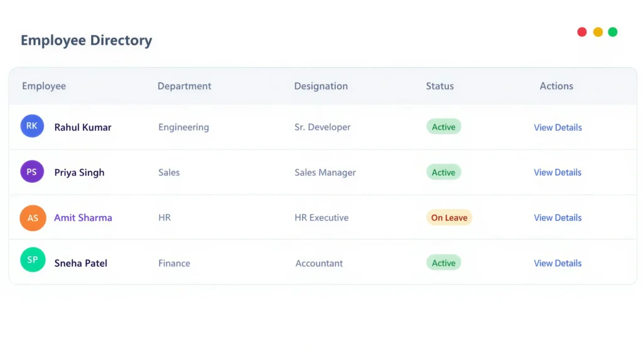Viewport: 643px width, 363px height.
Task: Click the yellow window dot
Action: pyautogui.click(x=598, y=31)
